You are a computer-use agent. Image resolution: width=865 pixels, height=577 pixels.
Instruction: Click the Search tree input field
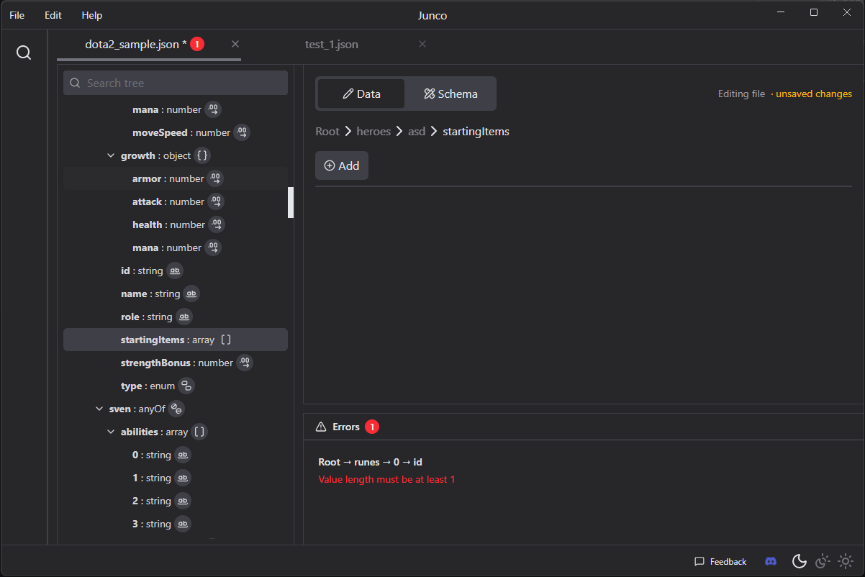(x=176, y=83)
